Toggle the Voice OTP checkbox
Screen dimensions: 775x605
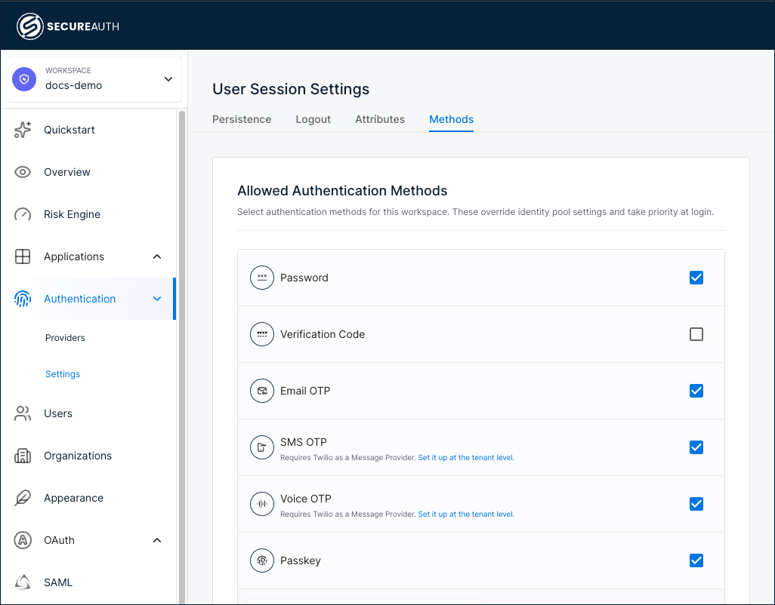coord(696,504)
